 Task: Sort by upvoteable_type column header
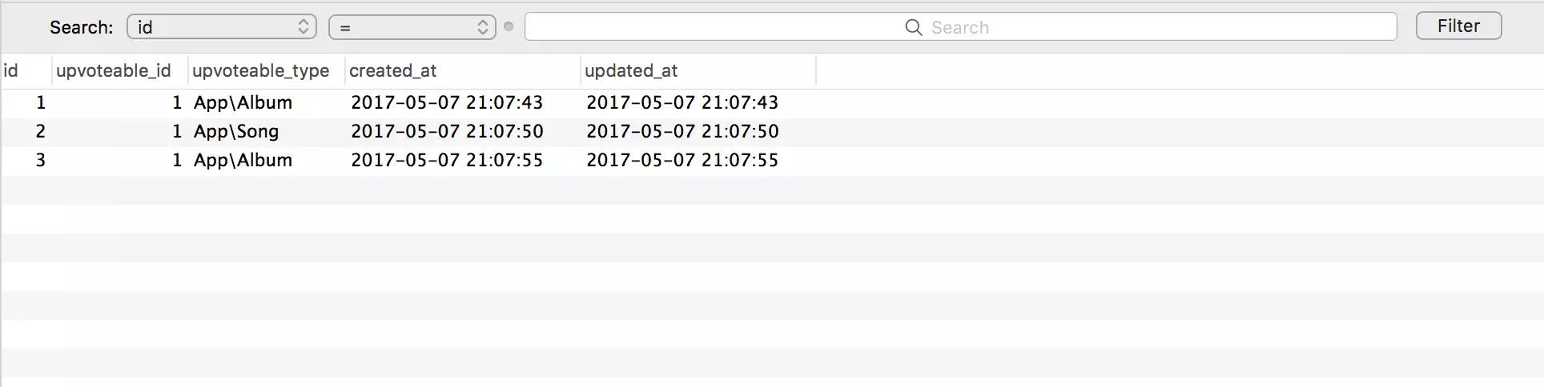coord(266,70)
